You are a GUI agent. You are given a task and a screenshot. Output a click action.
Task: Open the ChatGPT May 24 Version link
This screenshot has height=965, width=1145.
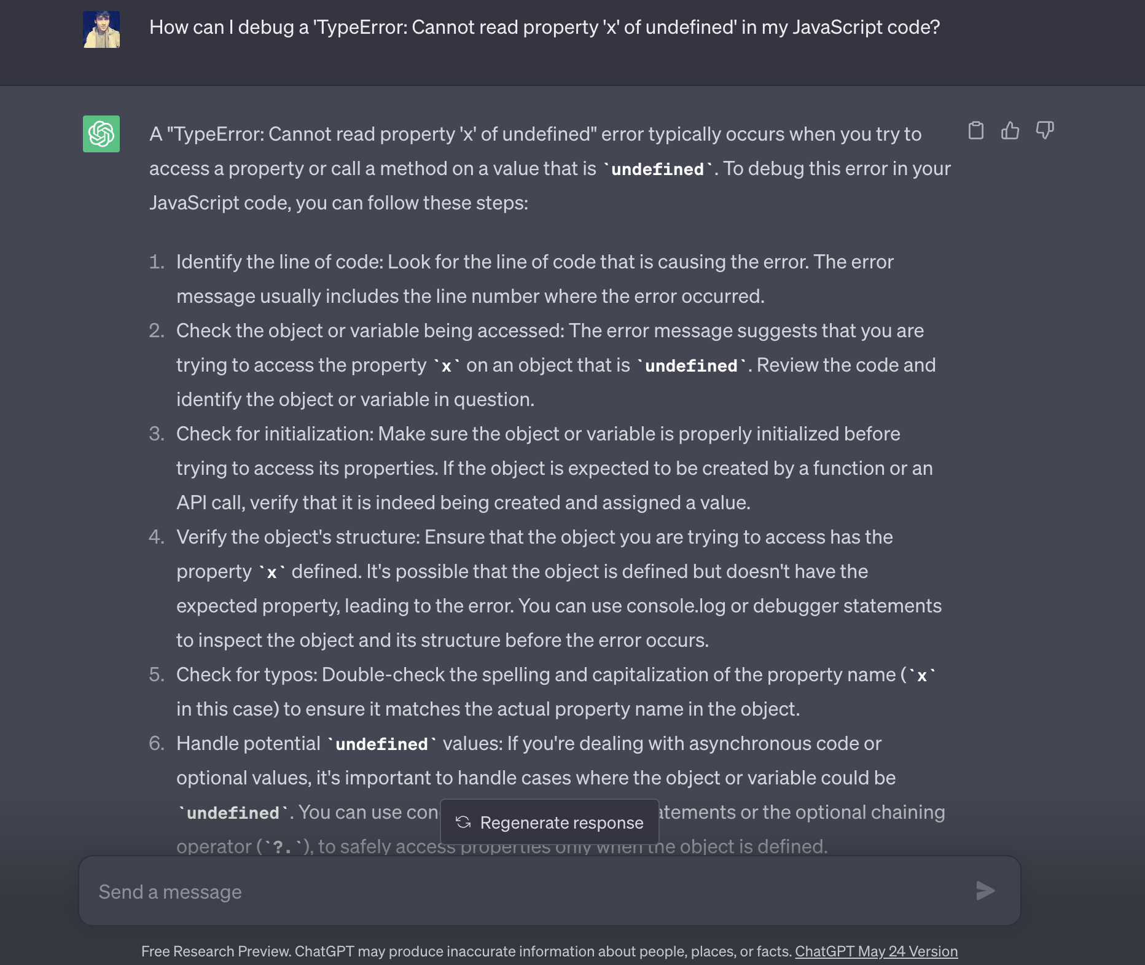coord(876,951)
